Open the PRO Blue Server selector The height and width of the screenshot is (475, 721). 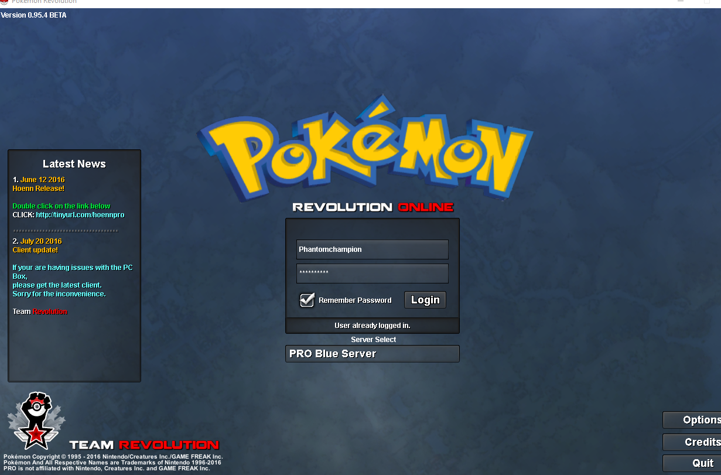point(373,354)
